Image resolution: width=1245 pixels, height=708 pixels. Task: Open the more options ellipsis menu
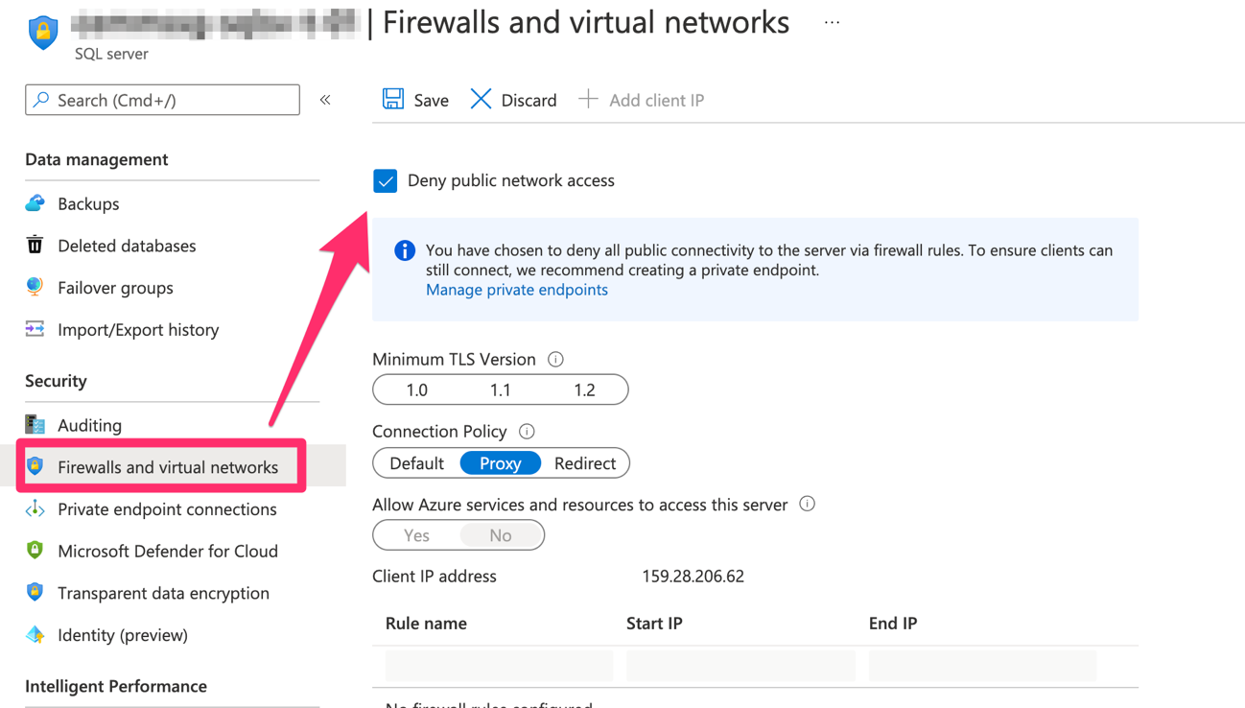point(832,22)
